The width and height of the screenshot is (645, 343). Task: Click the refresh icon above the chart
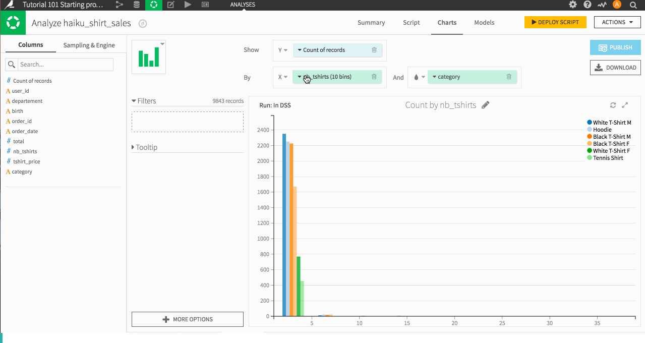[613, 105]
